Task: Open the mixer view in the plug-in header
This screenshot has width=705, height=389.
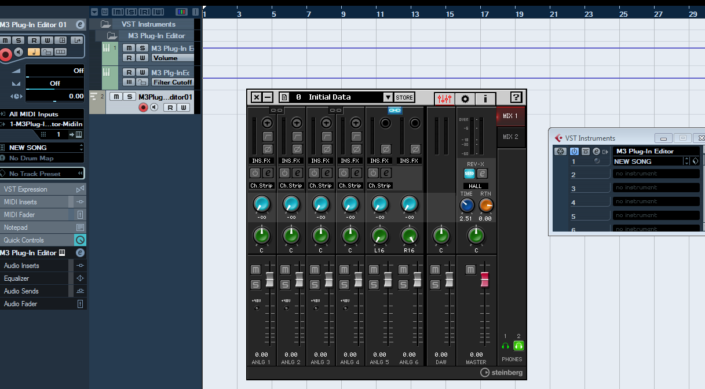Action: pos(444,98)
